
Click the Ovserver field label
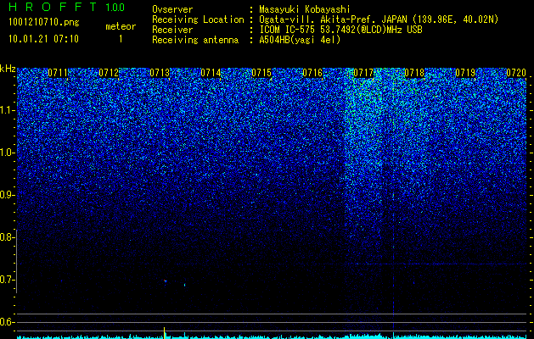(x=172, y=9)
